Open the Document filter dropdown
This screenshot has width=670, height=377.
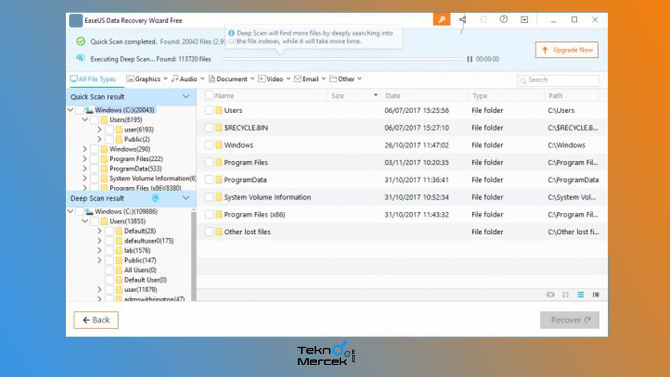[x=232, y=79]
